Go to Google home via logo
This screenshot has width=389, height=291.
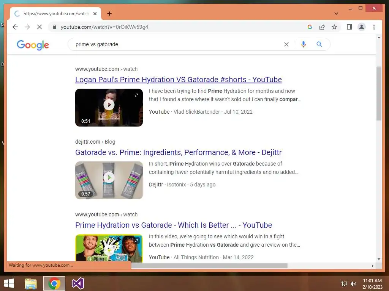pos(33,45)
